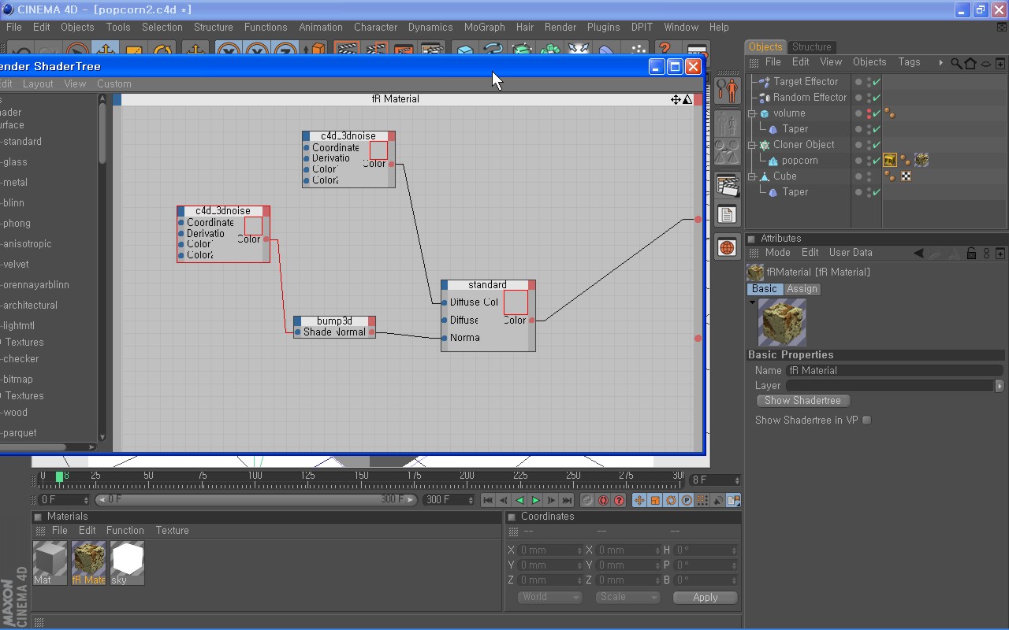The image size is (1009, 630).
Task: Toggle position keyframe move icon in timeline bar
Action: click(x=639, y=500)
